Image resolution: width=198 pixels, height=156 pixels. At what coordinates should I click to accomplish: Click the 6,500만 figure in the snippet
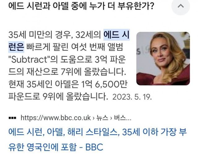click(x=111, y=85)
